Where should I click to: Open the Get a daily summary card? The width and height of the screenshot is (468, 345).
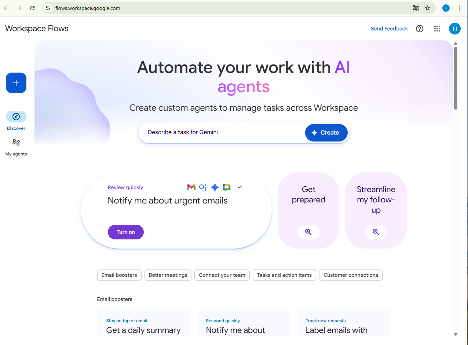click(x=144, y=323)
